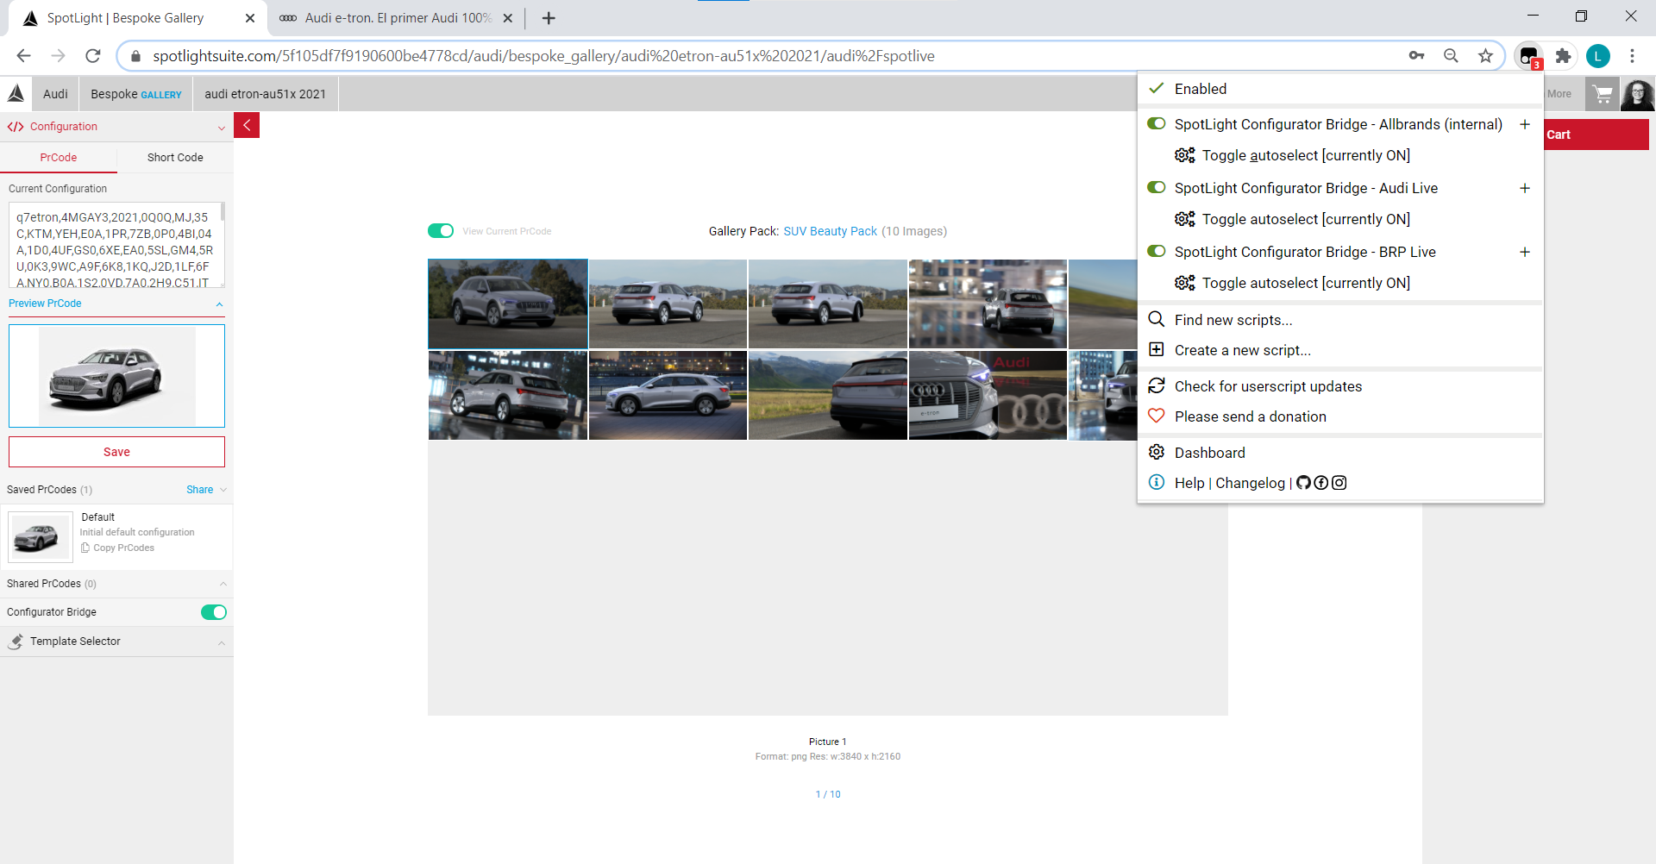The height and width of the screenshot is (864, 1656).
Task: Open Audi breadcrumb link
Action: (55, 94)
